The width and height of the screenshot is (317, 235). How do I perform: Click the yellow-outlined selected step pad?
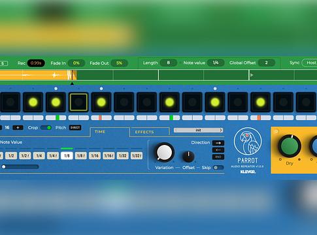click(78, 102)
